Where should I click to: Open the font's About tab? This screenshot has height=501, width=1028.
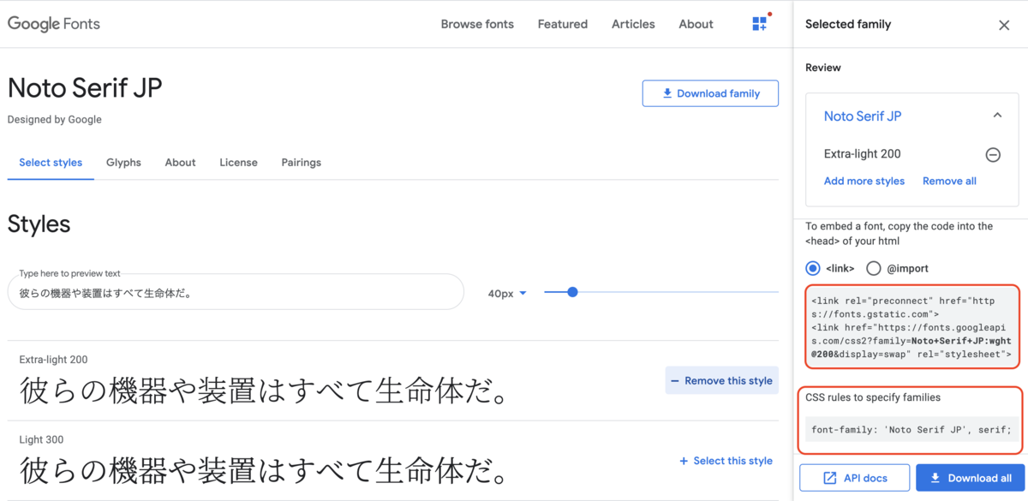tap(180, 163)
